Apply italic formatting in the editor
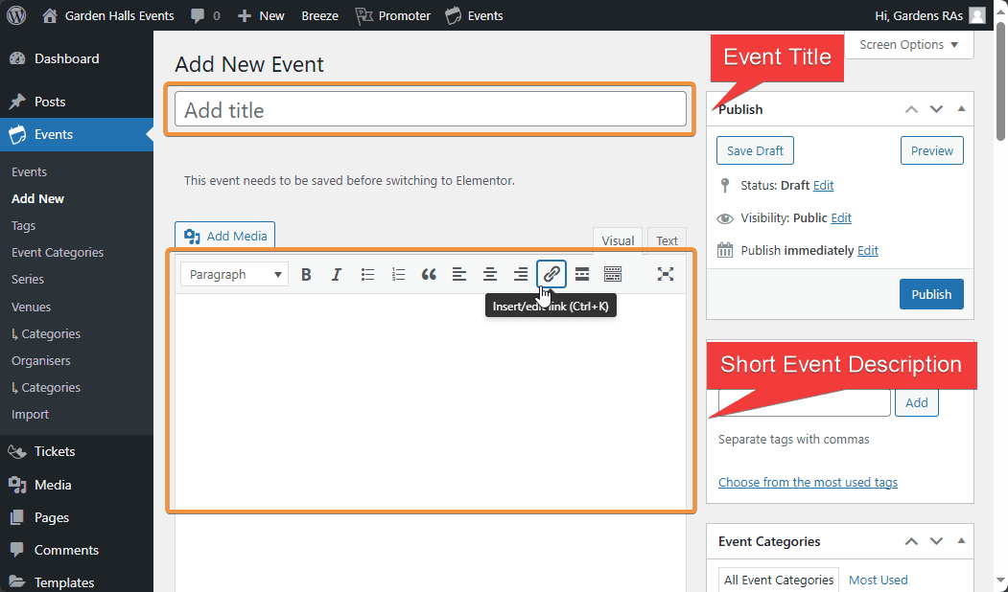Screen dimensions: 1008x592 tap(337, 275)
